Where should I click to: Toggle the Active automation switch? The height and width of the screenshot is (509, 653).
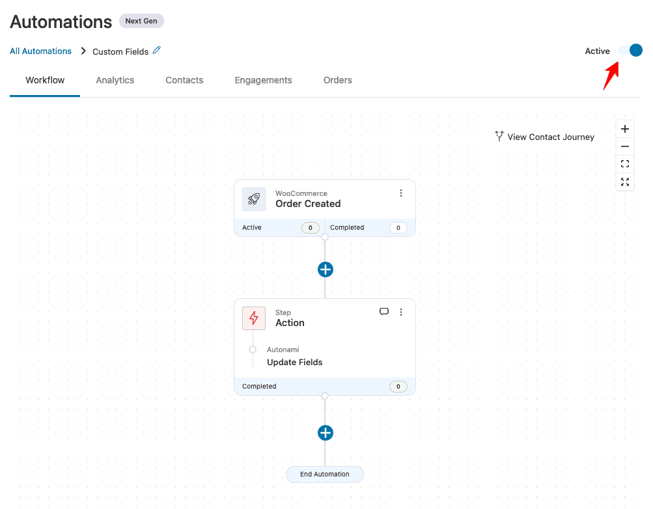click(630, 50)
